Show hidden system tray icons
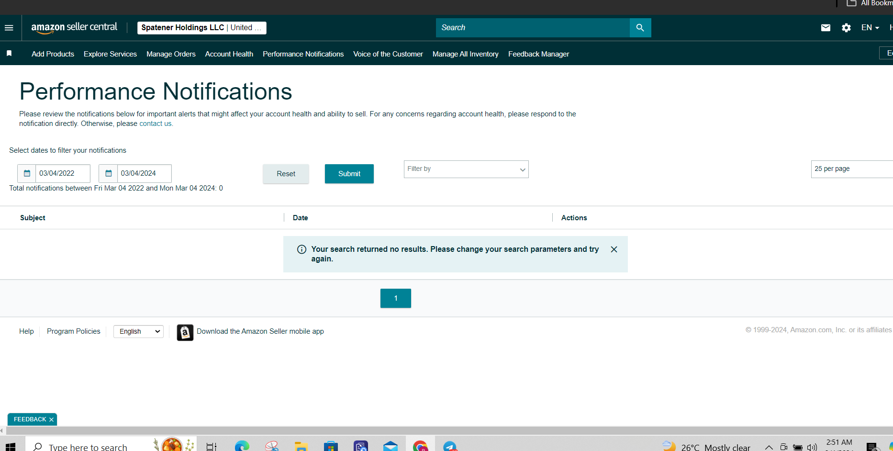This screenshot has height=451, width=893. [769, 447]
